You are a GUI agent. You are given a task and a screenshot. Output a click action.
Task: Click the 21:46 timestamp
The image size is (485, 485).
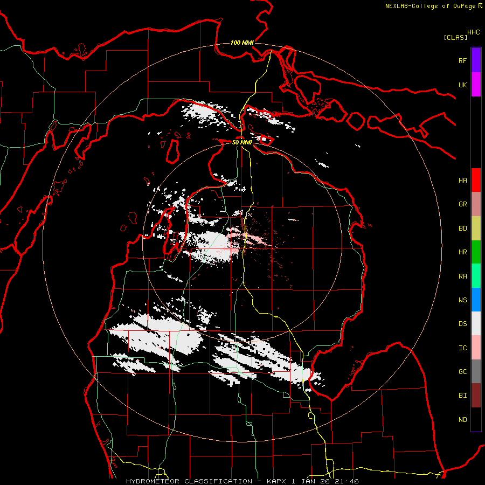(348, 481)
